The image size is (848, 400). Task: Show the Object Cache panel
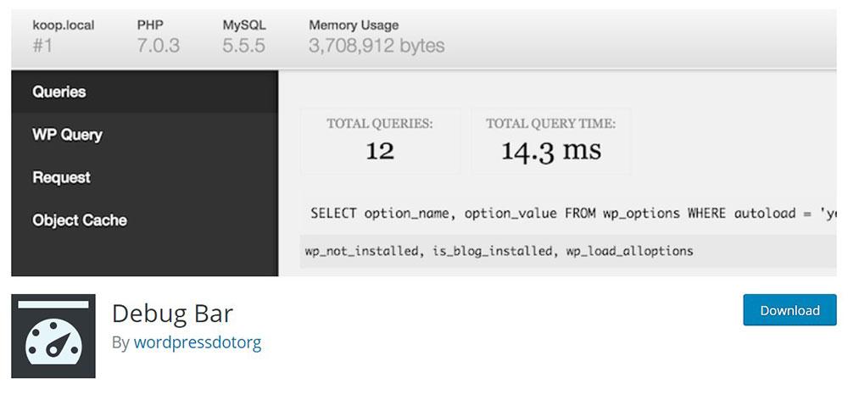pyautogui.click(x=80, y=220)
